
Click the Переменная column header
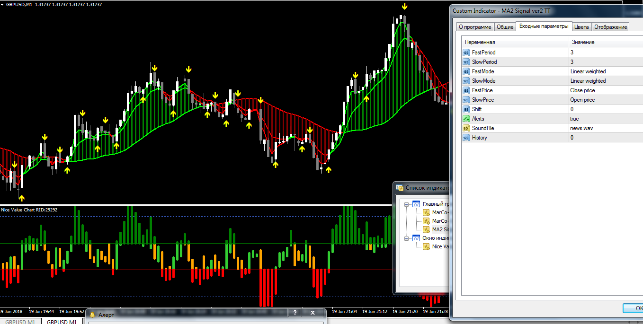515,42
